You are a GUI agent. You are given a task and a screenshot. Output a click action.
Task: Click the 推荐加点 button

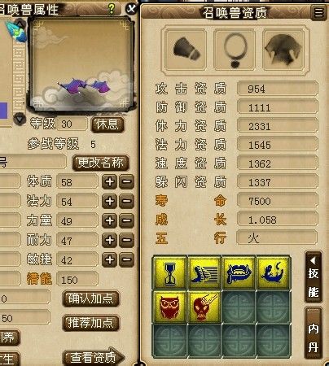tap(91, 323)
